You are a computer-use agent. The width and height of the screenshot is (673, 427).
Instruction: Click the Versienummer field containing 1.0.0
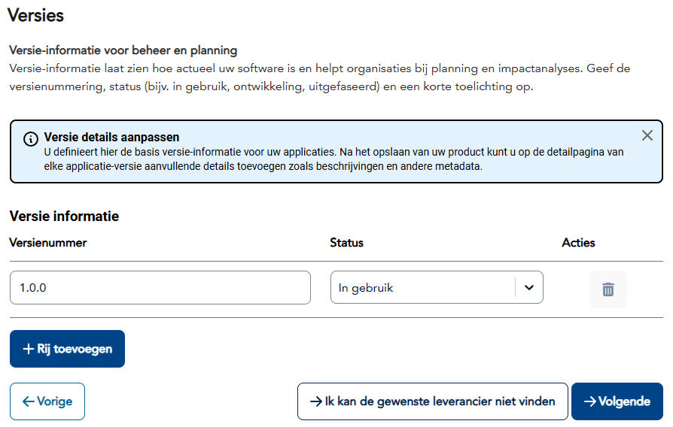tap(160, 288)
